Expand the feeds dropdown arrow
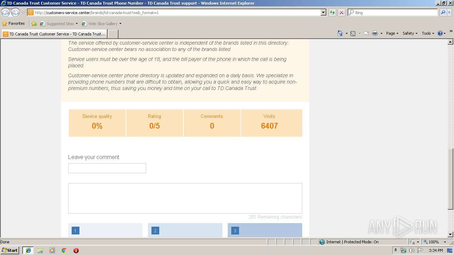The image size is (454, 255). (x=359, y=33)
